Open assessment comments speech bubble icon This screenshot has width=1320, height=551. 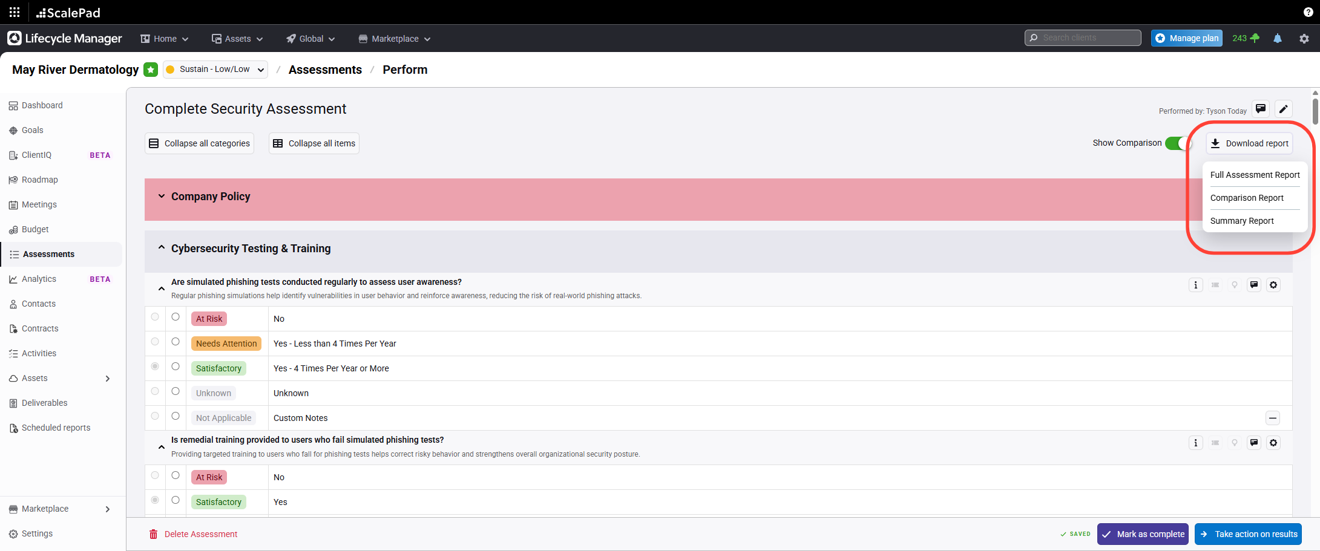tap(1260, 109)
